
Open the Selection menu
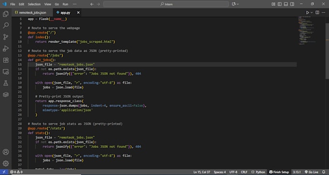[x=34, y=4]
